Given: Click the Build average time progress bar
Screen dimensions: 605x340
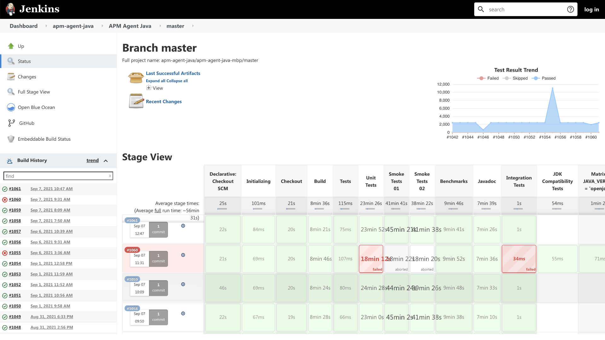Looking at the screenshot, I should pyautogui.click(x=320, y=209).
